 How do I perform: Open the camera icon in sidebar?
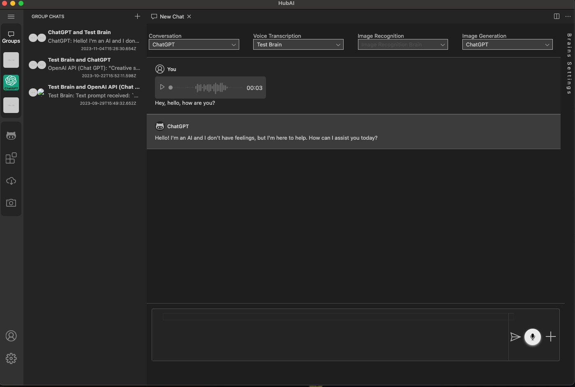point(11,203)
